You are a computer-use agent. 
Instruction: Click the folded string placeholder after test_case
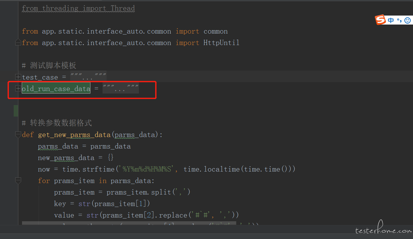tap(88, 77)
